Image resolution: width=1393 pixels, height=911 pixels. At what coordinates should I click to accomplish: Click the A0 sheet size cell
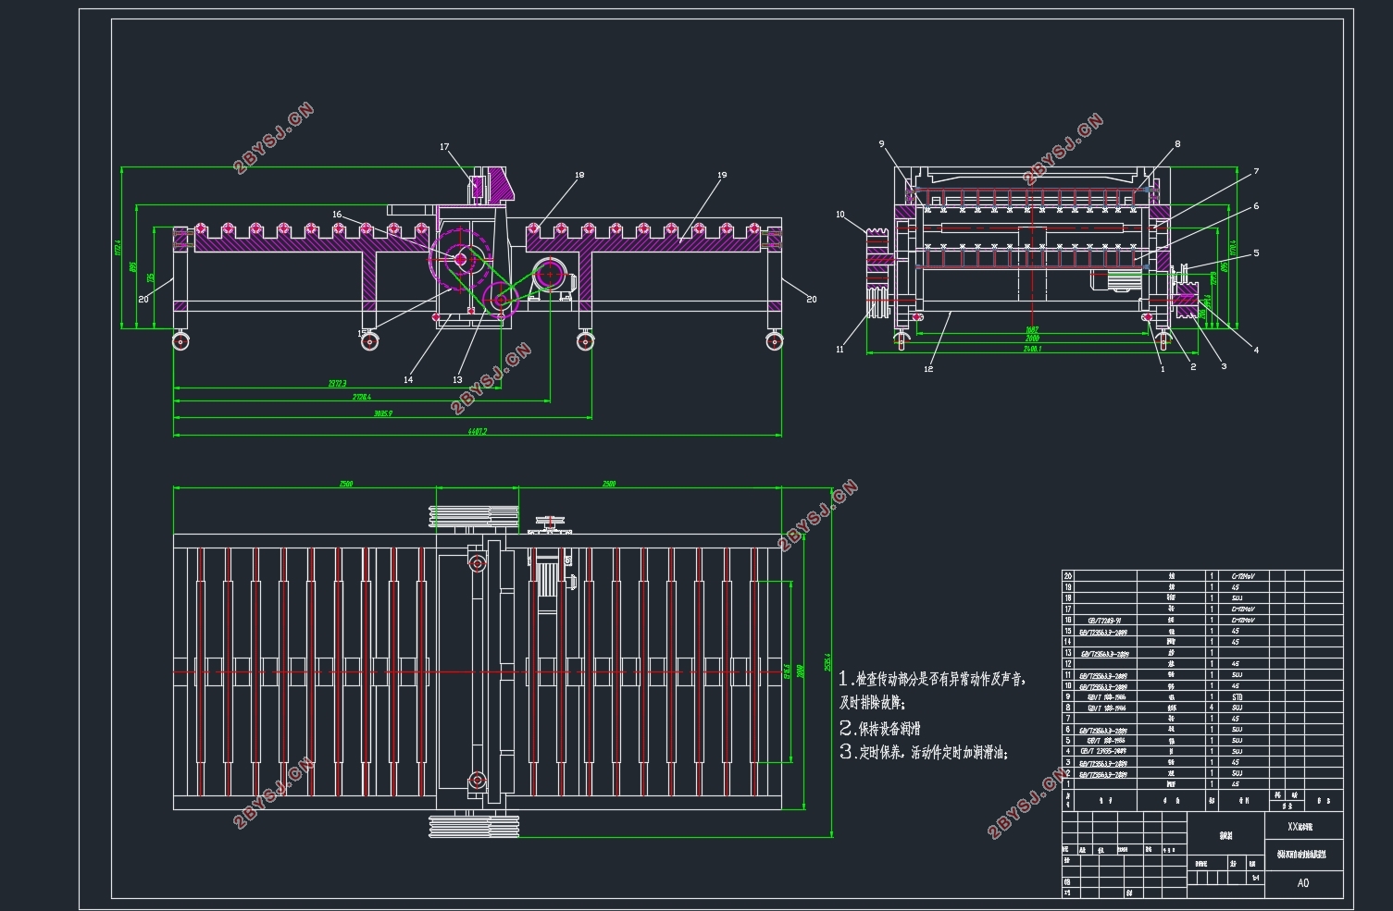tap(1303, 883)
